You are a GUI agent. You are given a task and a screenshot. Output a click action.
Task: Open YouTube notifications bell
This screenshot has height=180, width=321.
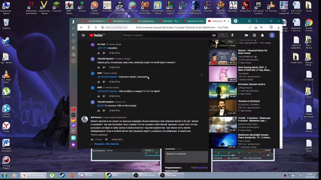coord(262,35)
